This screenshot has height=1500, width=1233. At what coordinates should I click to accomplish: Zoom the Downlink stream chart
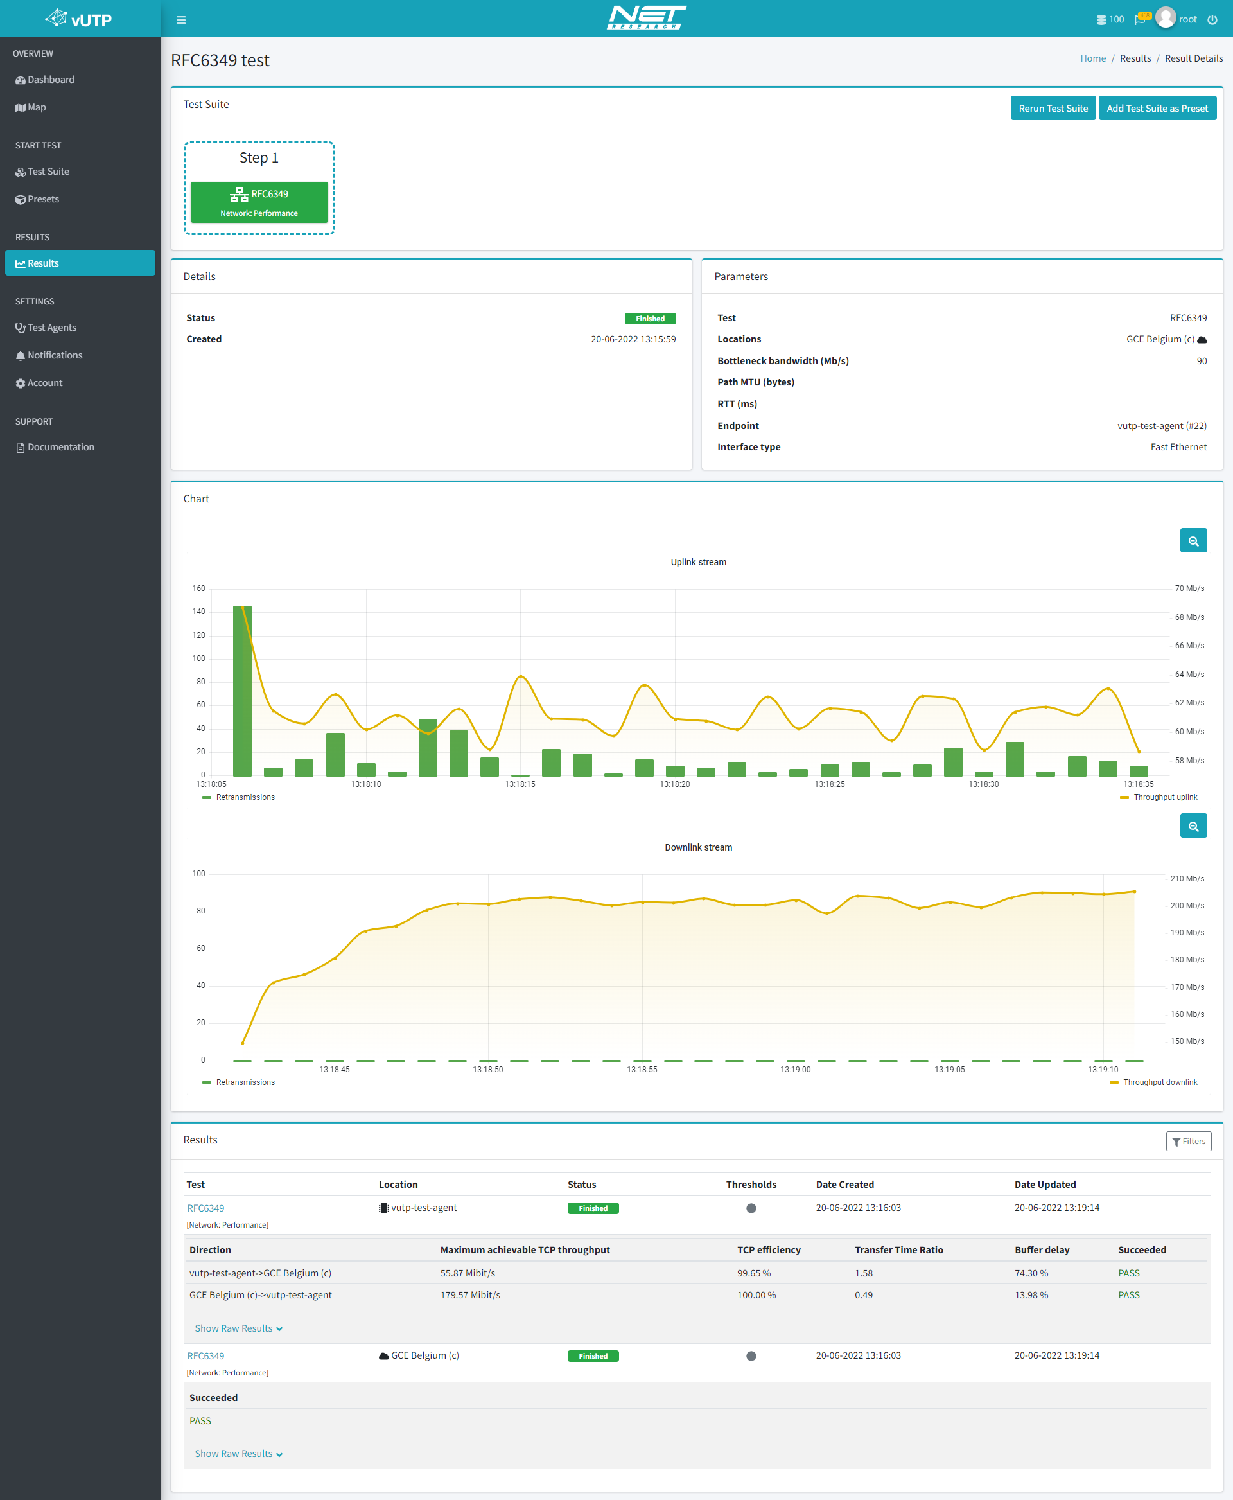pos(1193,825)
